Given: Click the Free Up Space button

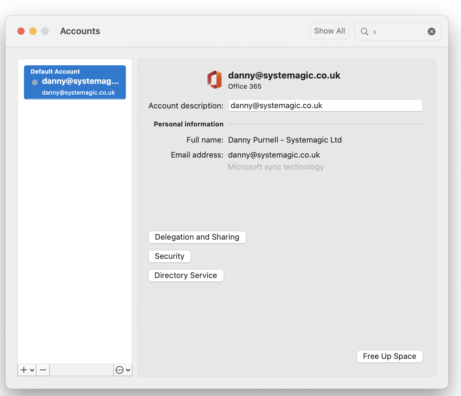Looking at the screenshot, I should [390, 356].
